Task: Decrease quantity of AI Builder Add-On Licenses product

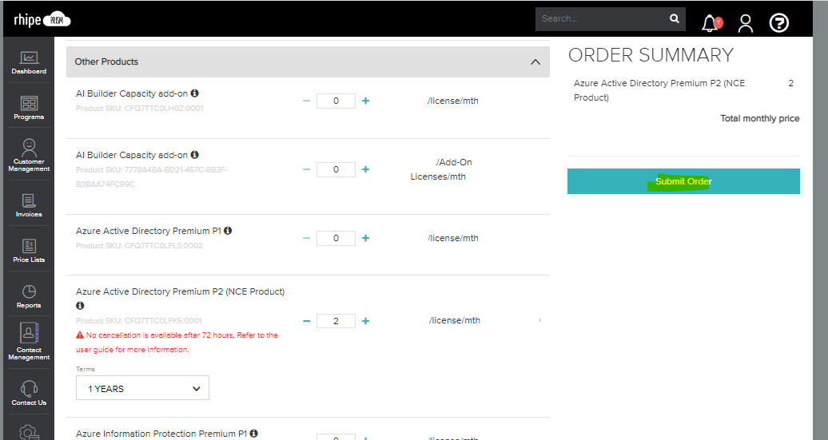Action: tap(306, 169)
